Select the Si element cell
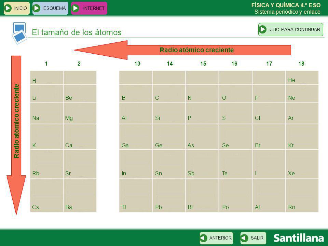This screenshot has height=246, width=328. [x=169, y=113]
